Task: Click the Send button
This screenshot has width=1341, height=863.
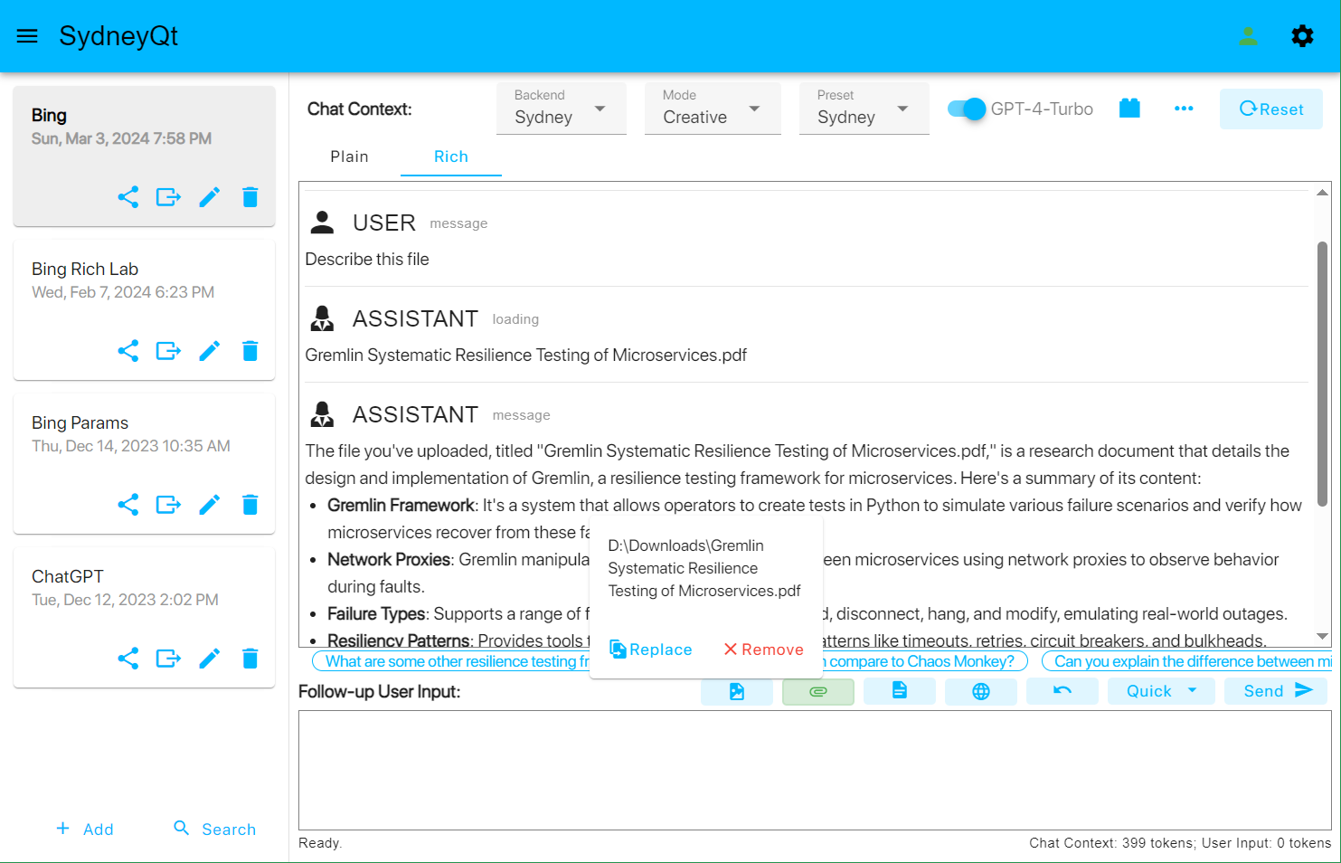Action: 1276,691
